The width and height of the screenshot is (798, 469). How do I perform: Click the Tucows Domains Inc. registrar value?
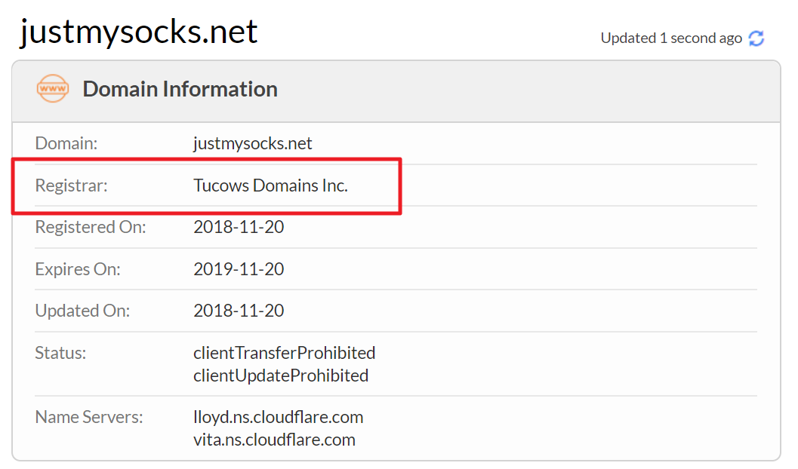(270, 185)
